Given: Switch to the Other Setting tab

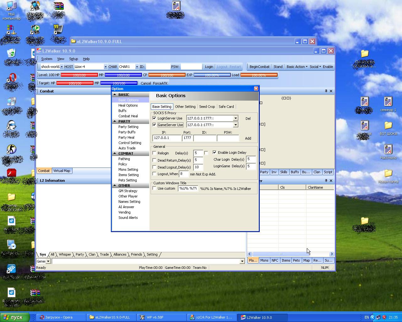Looking at the screenshot, I should point(185,107).
